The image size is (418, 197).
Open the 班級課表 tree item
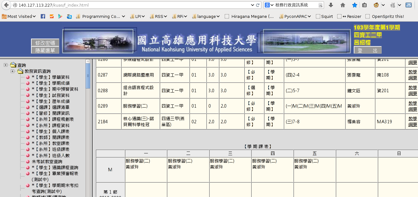coord(50,149)
